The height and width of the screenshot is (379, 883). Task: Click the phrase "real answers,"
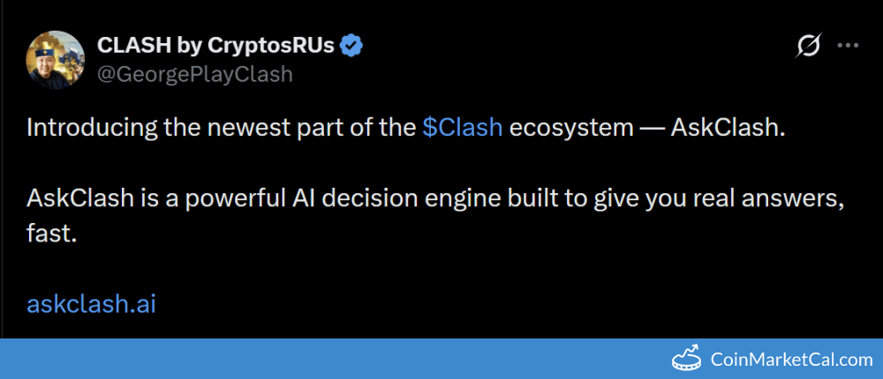(780, 199)
